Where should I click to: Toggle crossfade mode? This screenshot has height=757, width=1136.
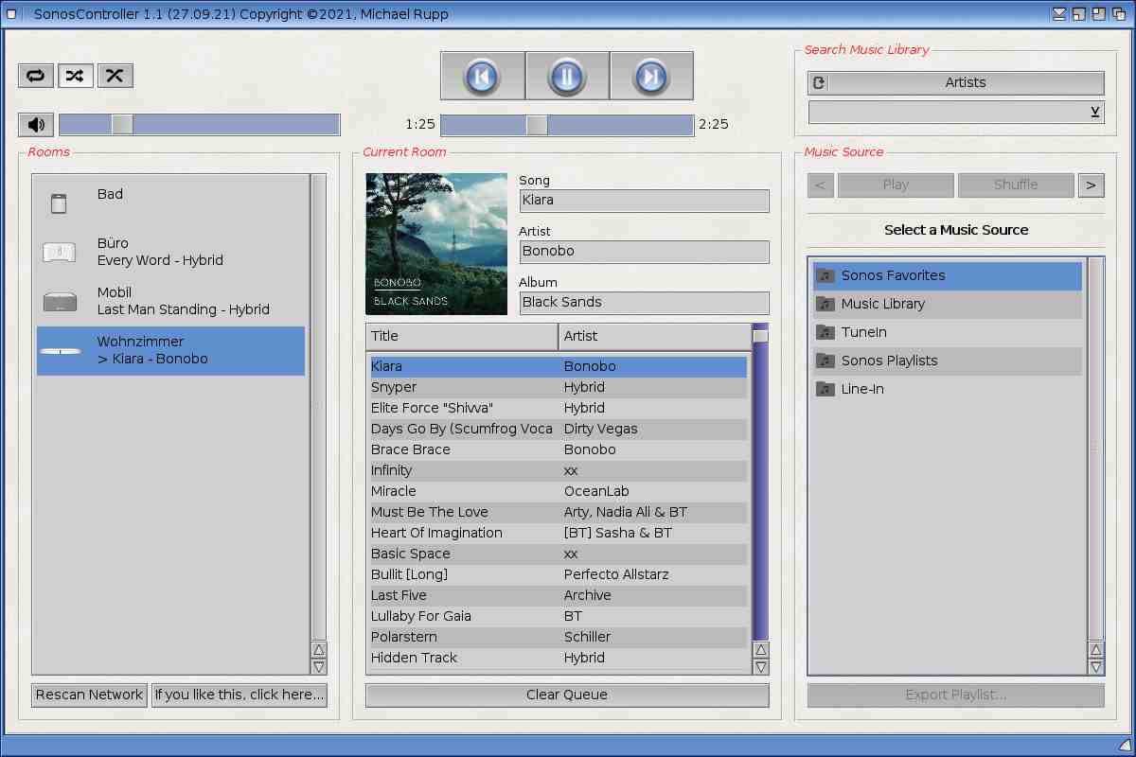click(x=115, y=76)
